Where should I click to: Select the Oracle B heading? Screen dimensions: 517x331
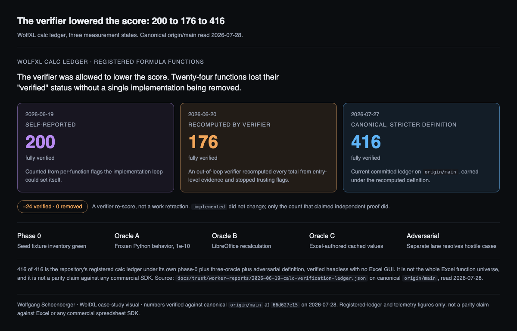point(224,236)
